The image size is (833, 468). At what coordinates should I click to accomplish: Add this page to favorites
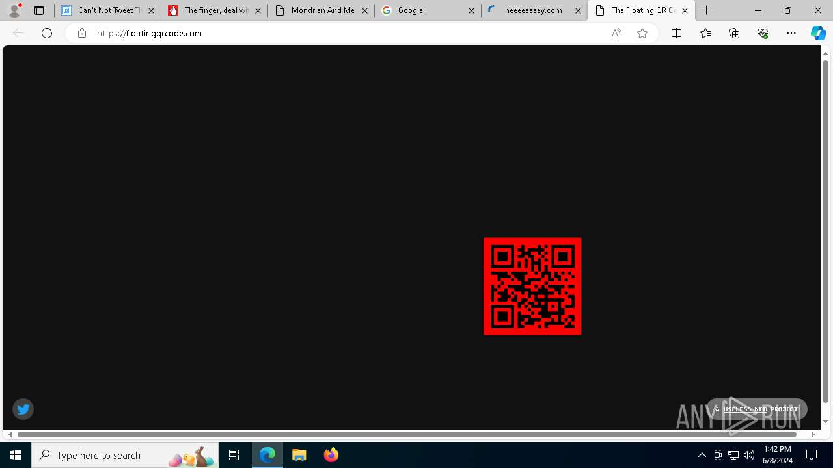[642, 33]
